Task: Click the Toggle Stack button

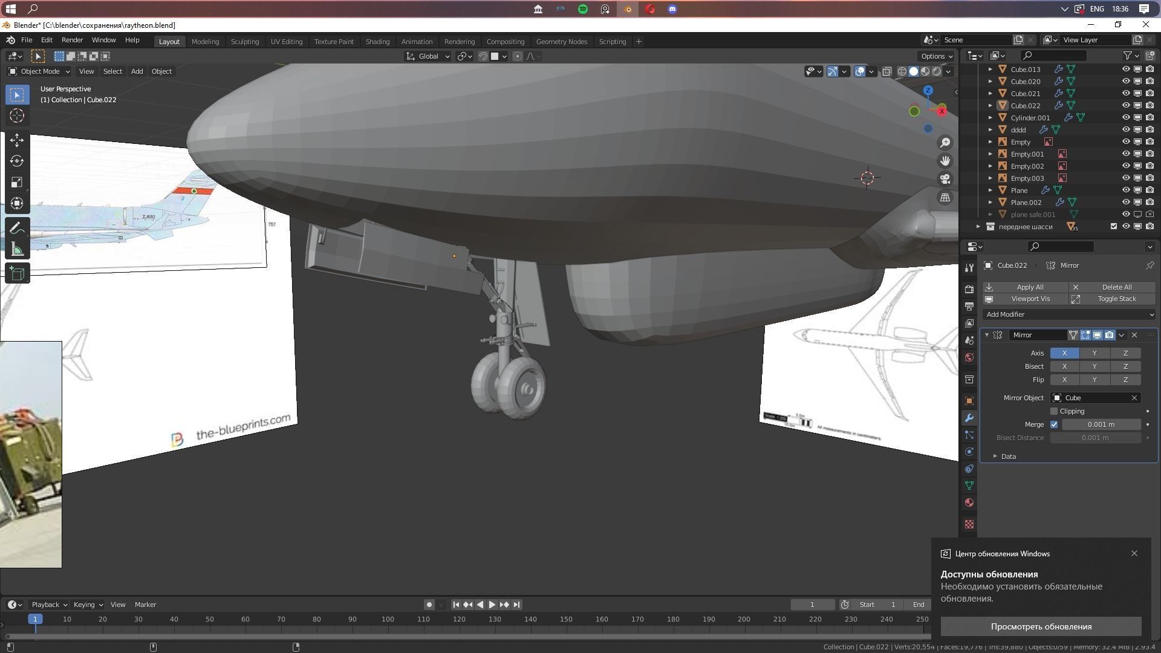Action: [1113, 299]
